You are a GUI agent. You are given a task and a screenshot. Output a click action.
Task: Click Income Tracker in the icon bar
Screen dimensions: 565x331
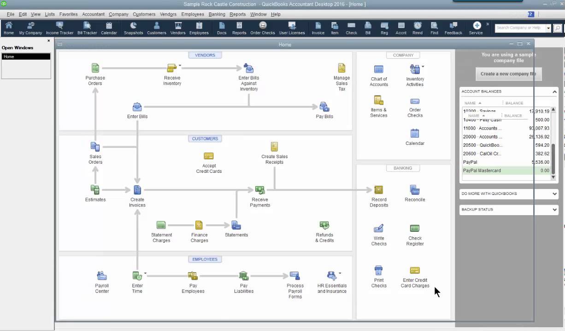pos(59,29)
